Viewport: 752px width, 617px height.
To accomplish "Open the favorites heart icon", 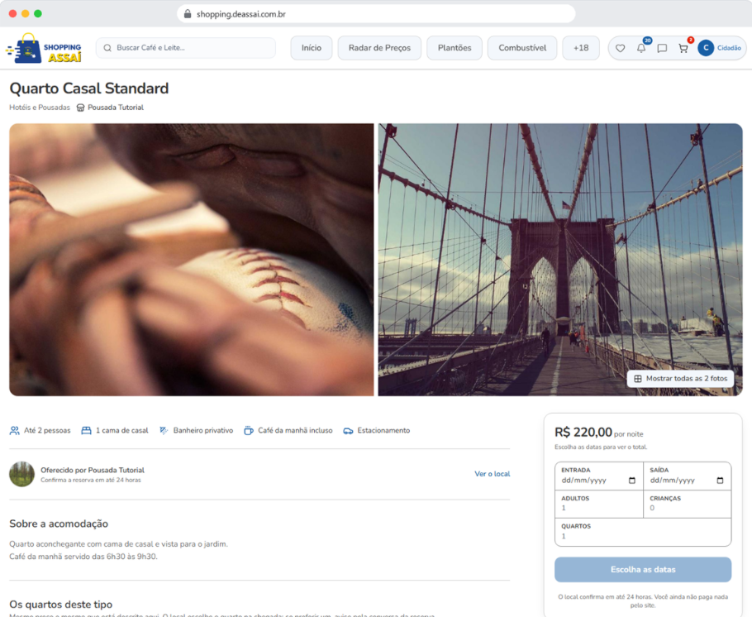I will (620, 48).
